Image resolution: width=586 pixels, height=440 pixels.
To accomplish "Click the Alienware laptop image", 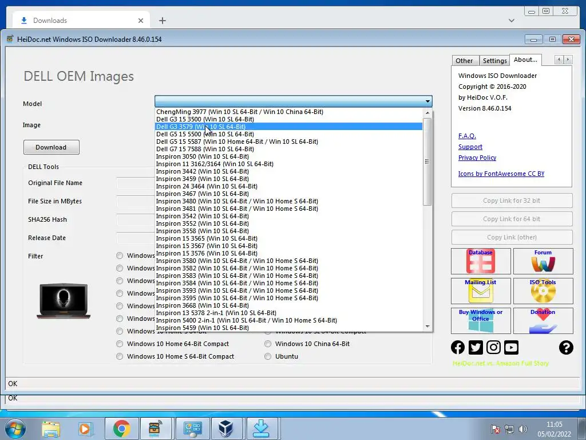I will click(64, 301).
